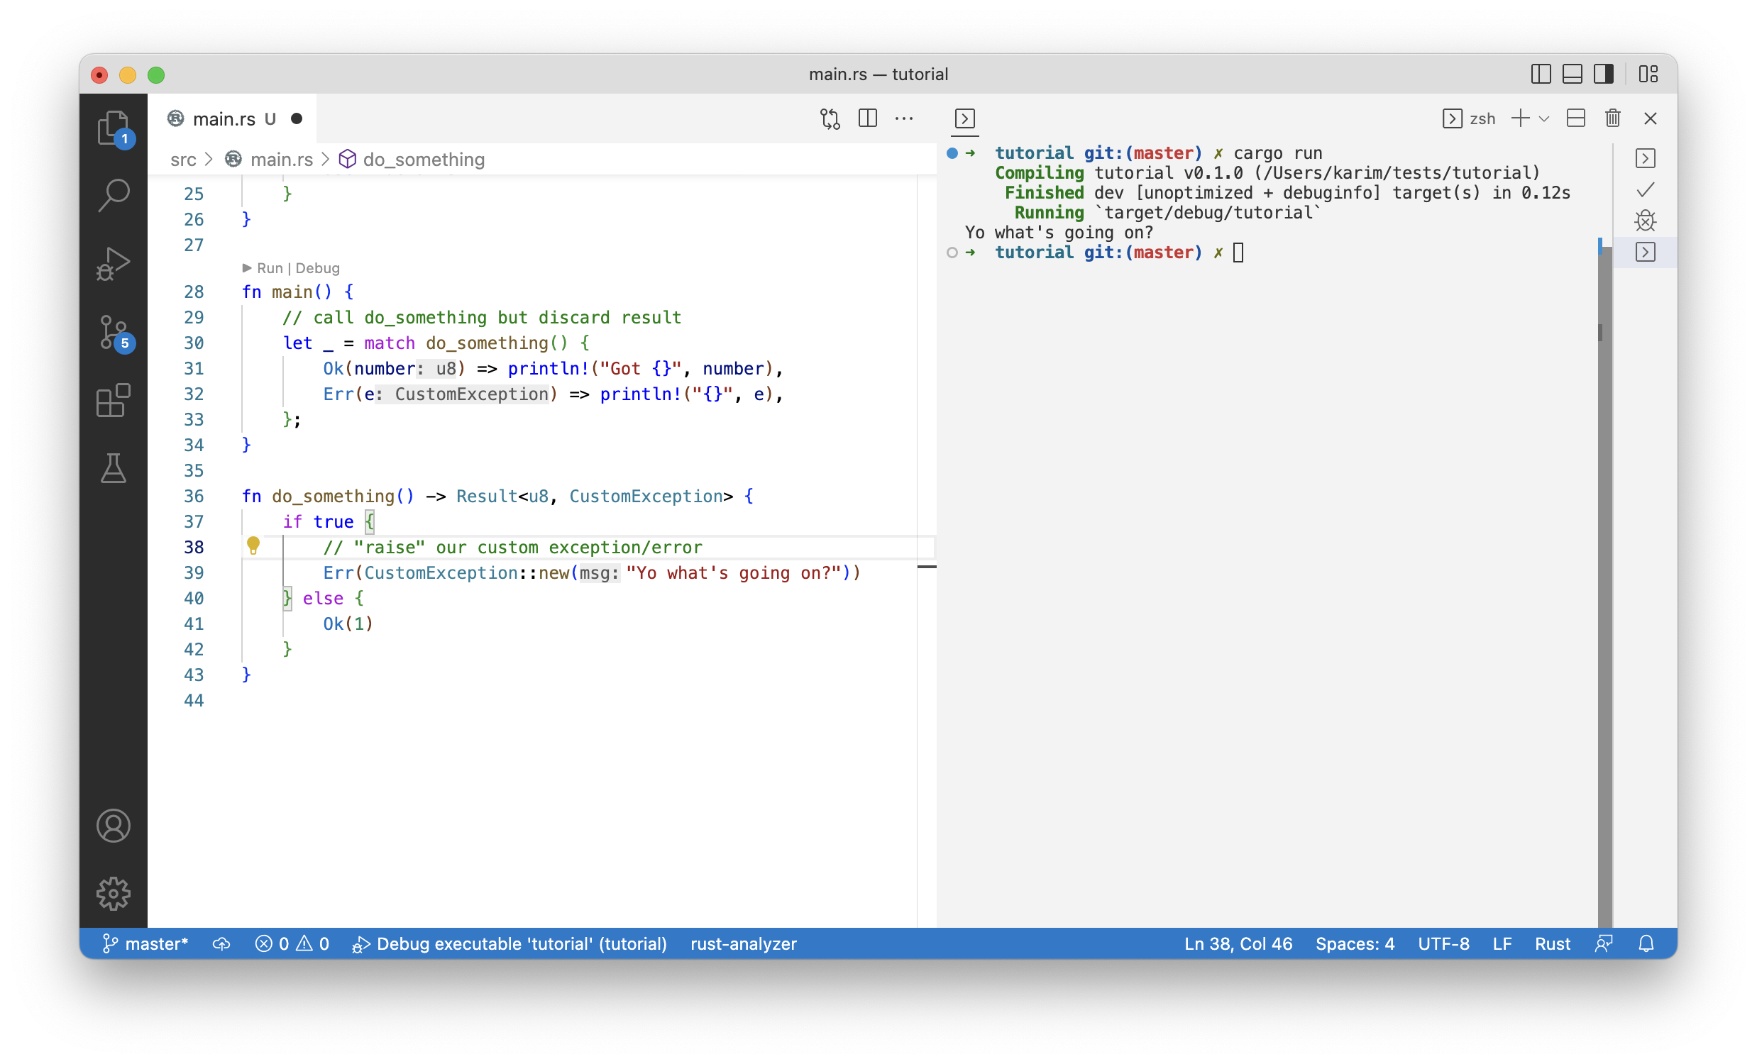The height and width of the screenshot is (1064, 1757).
Task: Select the main.rs editor tab
Action: coord(226,118)
